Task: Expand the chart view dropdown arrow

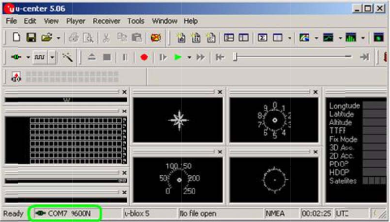Action: (x=340, y=38)
